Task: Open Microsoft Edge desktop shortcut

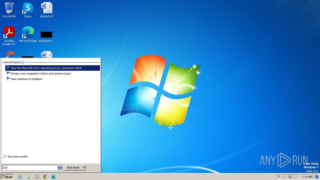Action: click(x=28, y=34)
